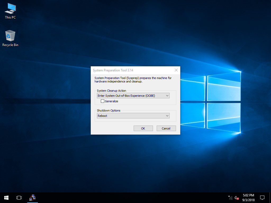Image resolution: width=271 pixels, height=203 pixels.
Task: Open the Action Center notification icon
Action: 262,197
